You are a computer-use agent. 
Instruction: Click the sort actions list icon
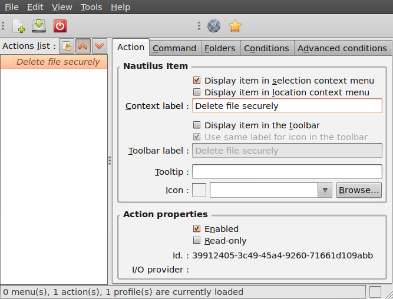pyautogui.click(x=67, y=46)
